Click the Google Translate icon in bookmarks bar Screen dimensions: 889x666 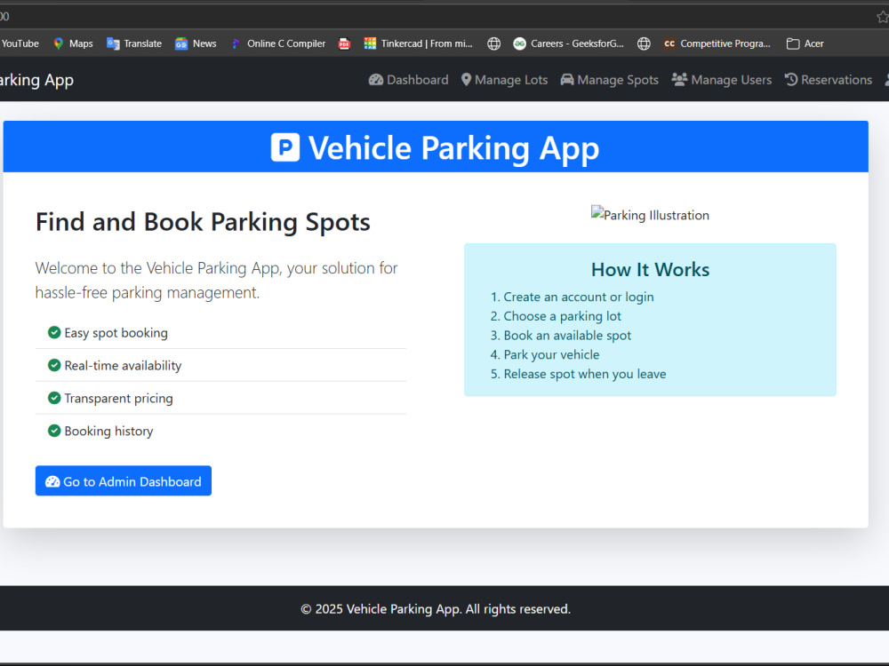113,44
